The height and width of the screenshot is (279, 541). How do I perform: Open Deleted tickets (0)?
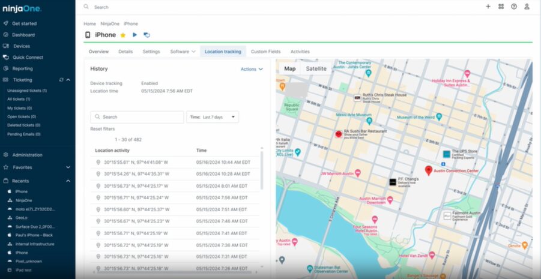tap(23, 125)
